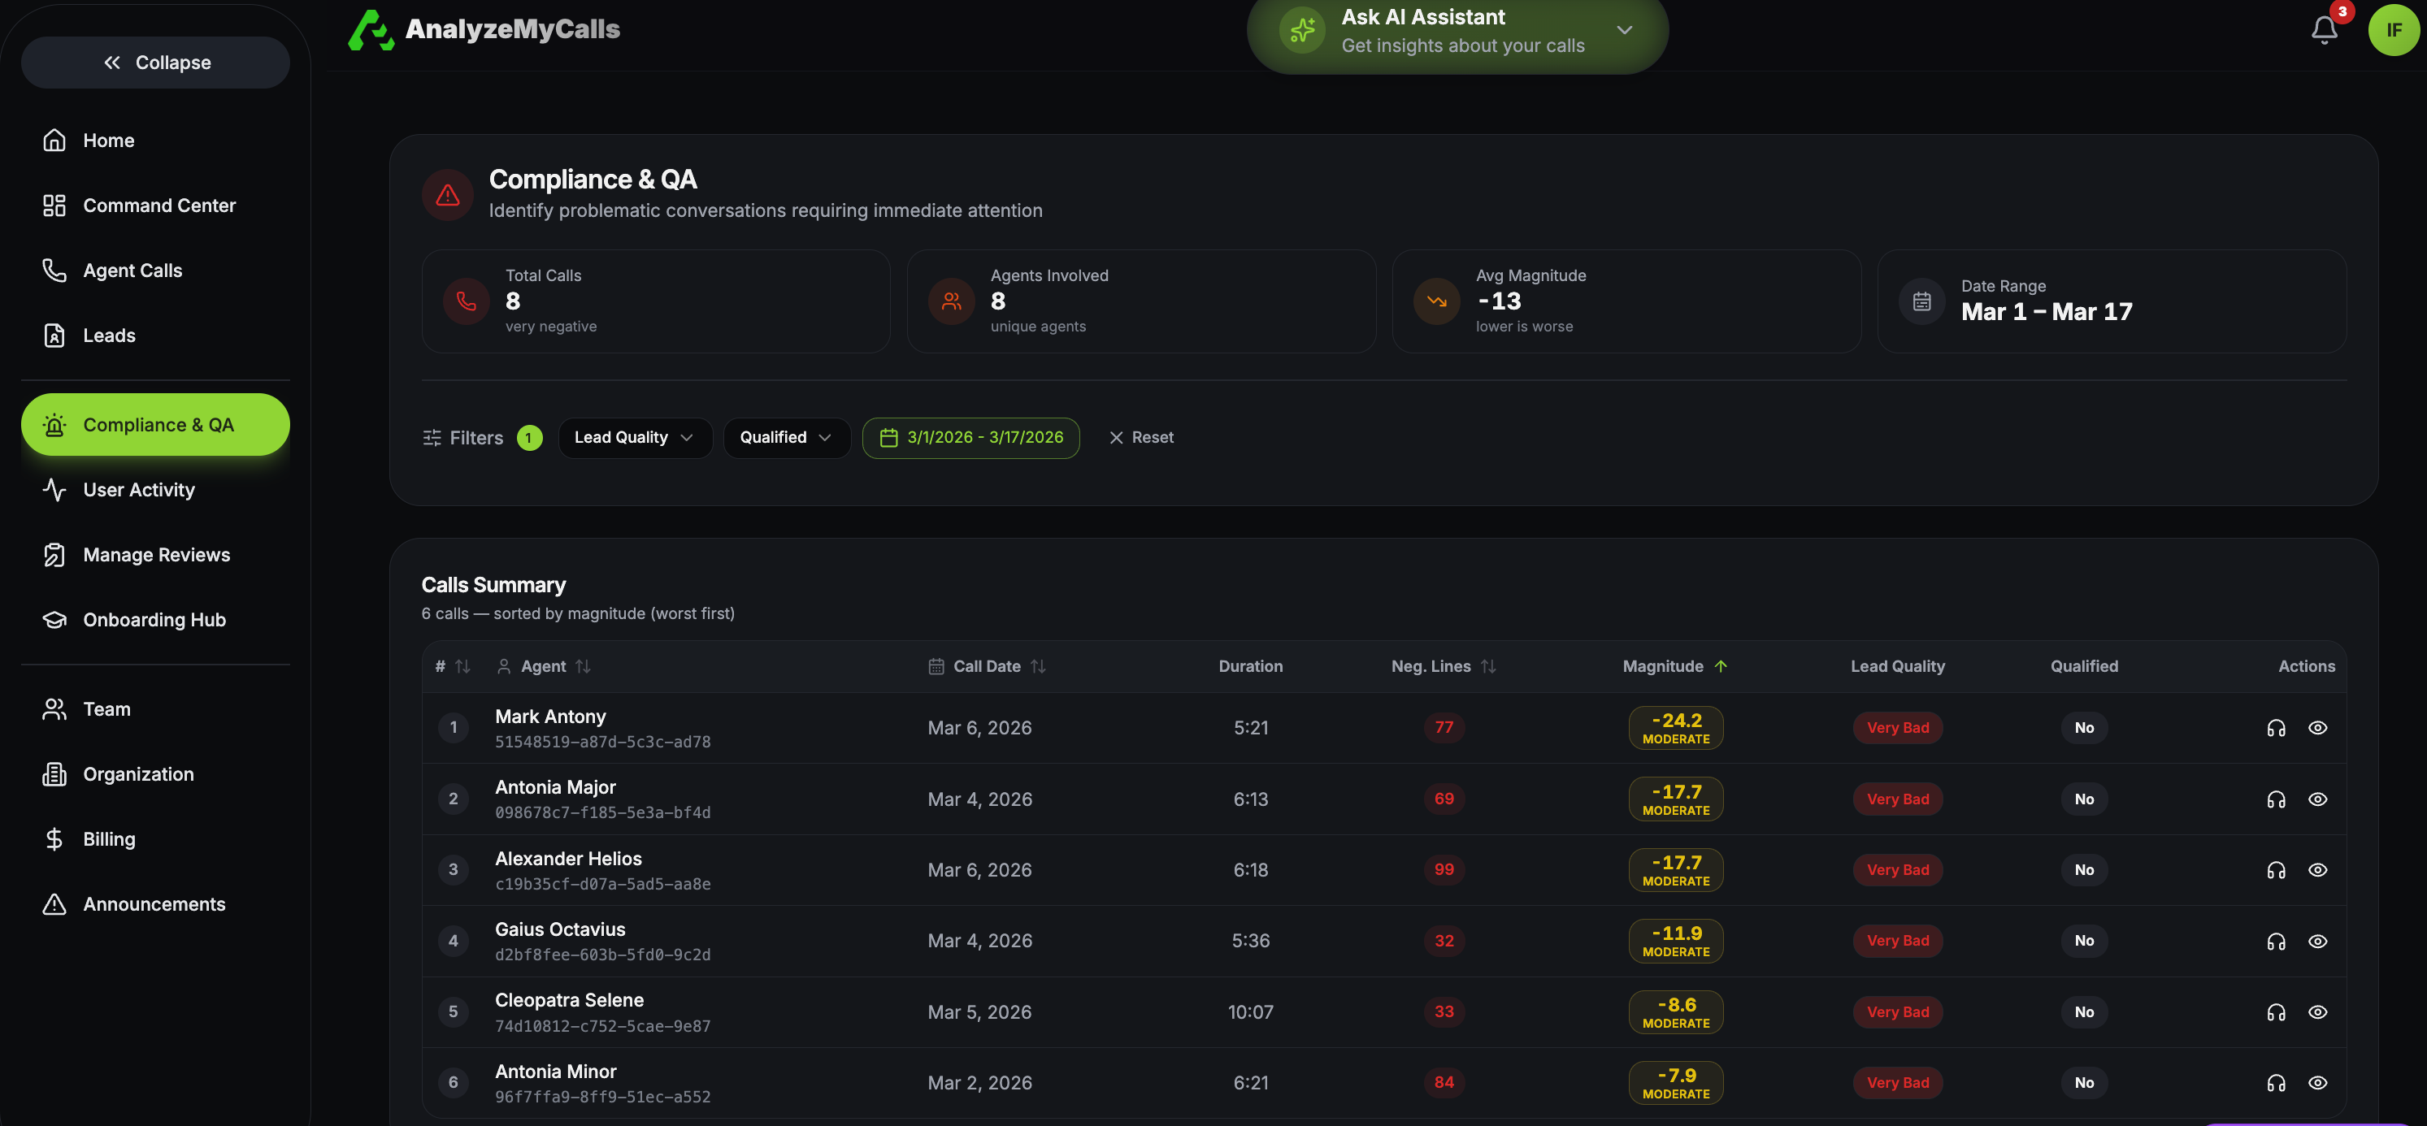Click eye icon for Alexander Helios's call

pos(2318,870)
